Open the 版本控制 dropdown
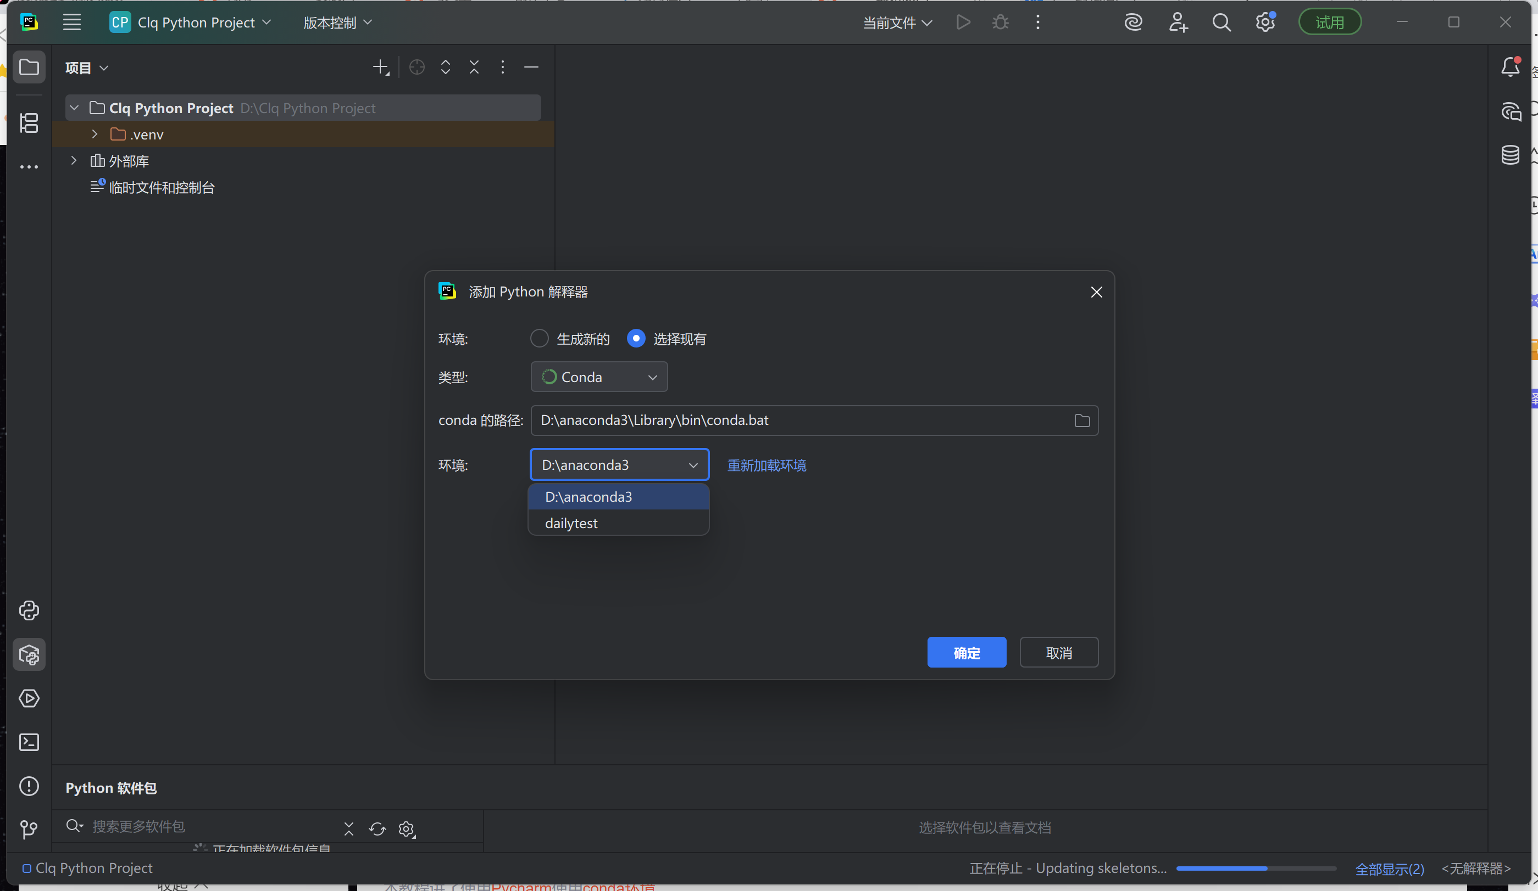This screenshot has height=891, width=1538. (337, 23)
